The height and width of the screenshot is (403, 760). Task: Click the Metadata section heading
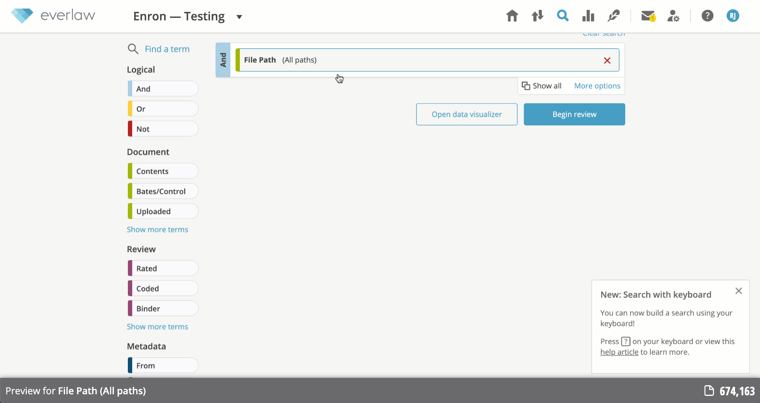[146, 346]
